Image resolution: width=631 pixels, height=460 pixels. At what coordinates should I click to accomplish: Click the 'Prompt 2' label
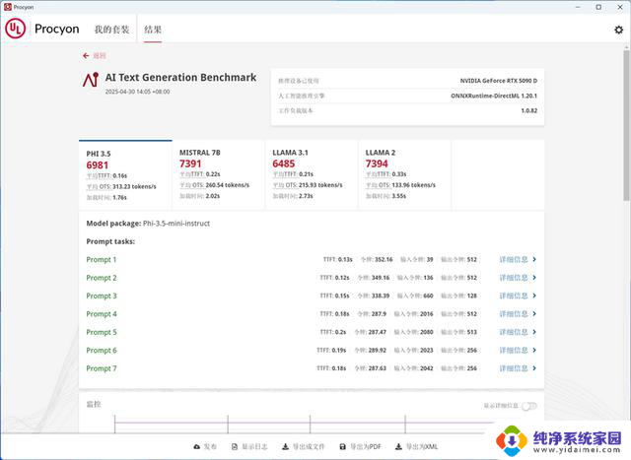click(x=102, y=278)
